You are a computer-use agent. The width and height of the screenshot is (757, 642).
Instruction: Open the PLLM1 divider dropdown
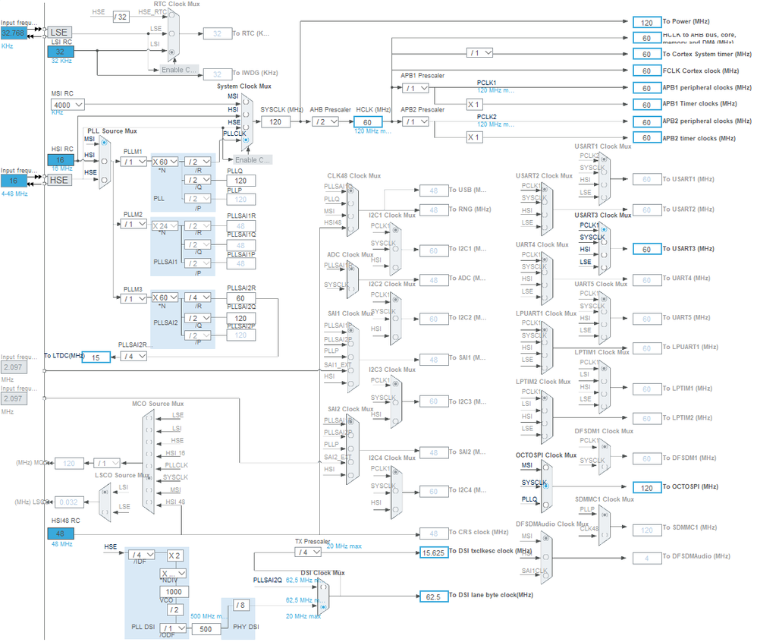[133, 162]
